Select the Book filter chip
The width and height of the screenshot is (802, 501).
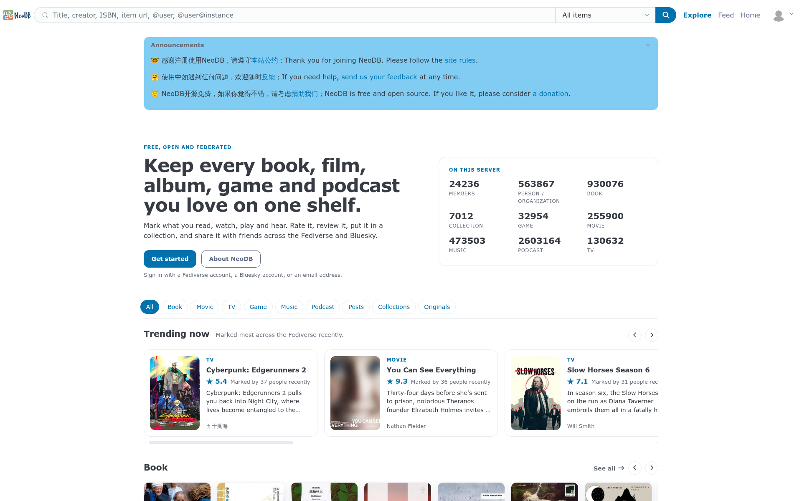tap(175, 307)
